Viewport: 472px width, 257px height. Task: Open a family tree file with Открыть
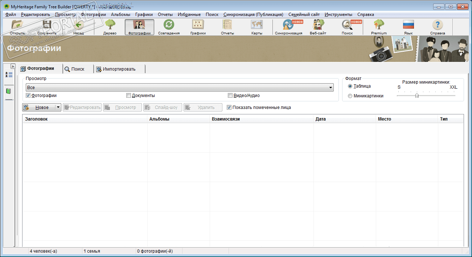17,27
